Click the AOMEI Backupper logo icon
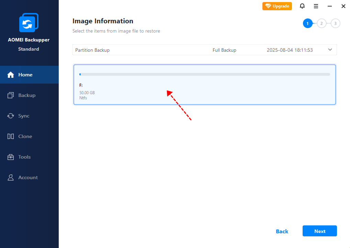350x248 pixels. [29, 23]
